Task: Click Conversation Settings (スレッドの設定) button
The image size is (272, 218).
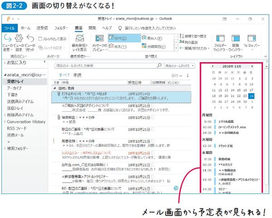Action: pyautogui.click(x=52, y=47)
